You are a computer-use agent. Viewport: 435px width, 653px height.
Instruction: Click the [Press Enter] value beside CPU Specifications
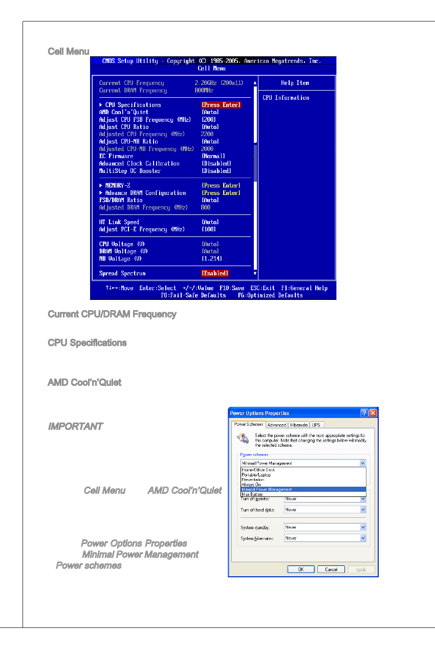point(221,105)
